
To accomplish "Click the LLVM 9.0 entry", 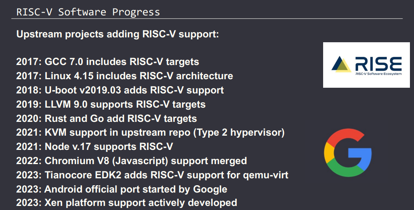I will 111,104.
